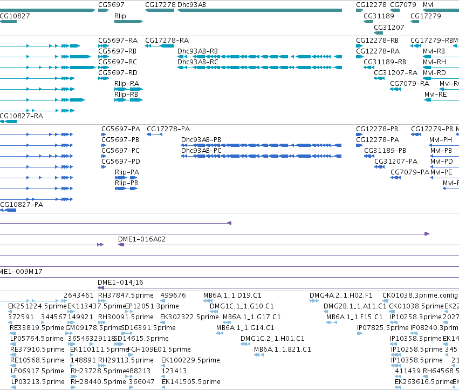This screenshot has width=459, height=390.
Task: Select the "CG31207-PA" protein label
Action: pos(396,162)
